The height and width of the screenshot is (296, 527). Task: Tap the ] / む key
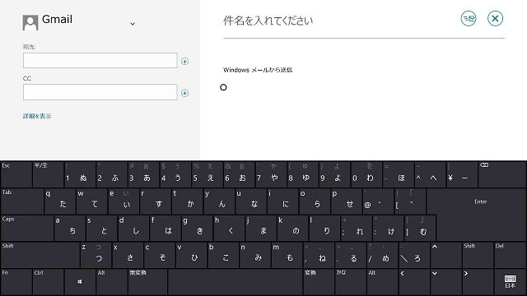[420, 228]
